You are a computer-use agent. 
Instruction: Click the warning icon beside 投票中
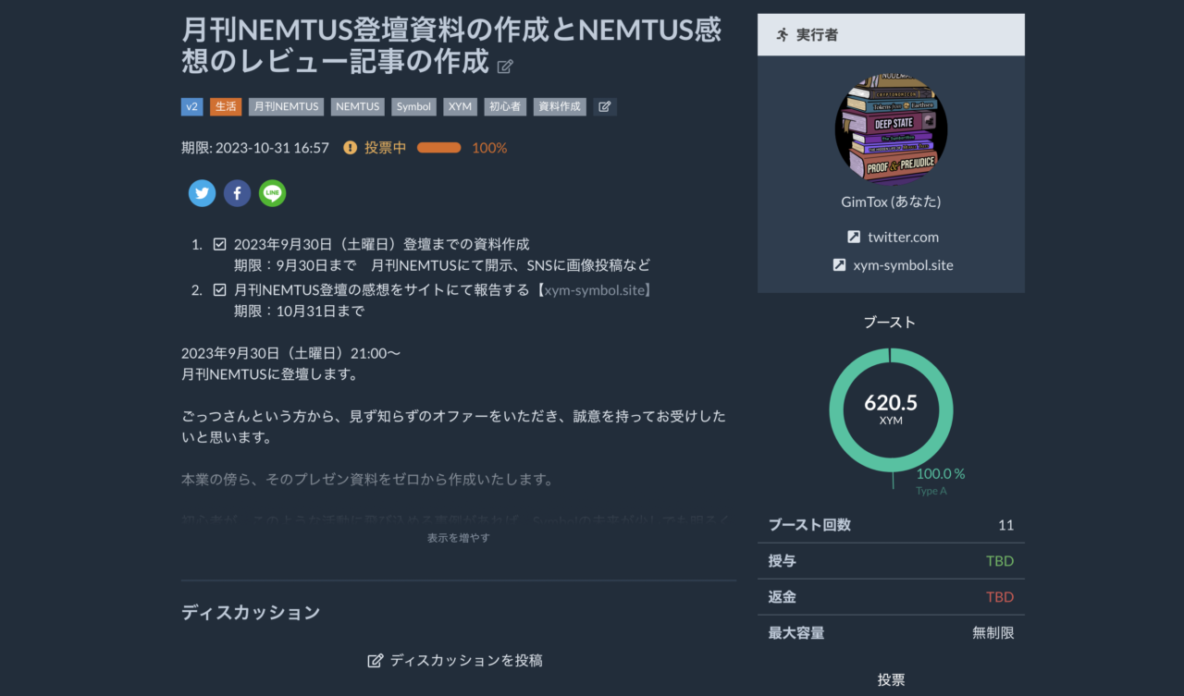350,148
